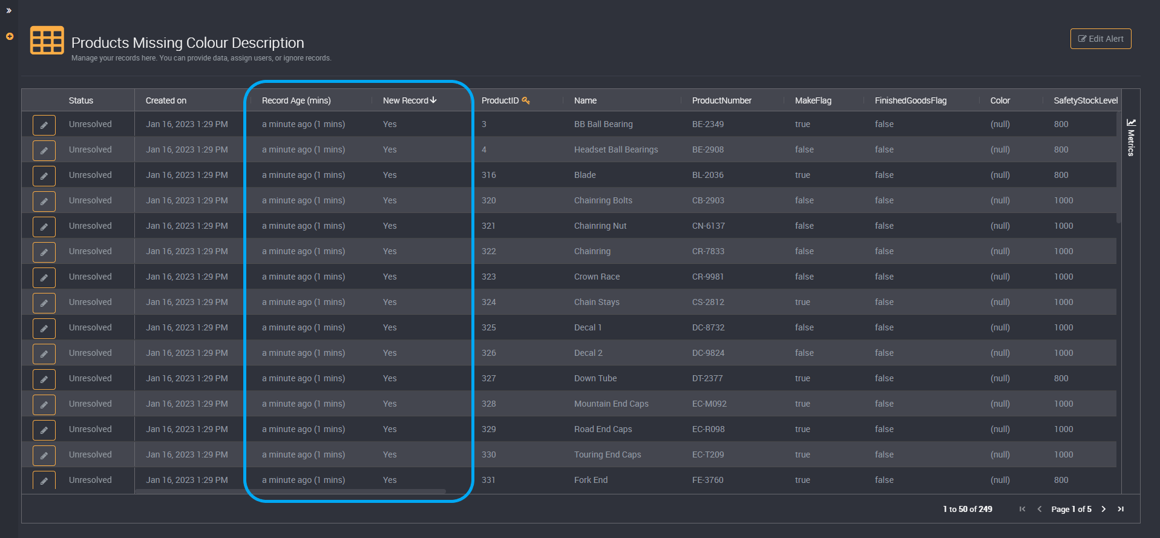Sort by the FinishedGoodsFlag column header
The image size is (1160, 538).
(911, 100)
